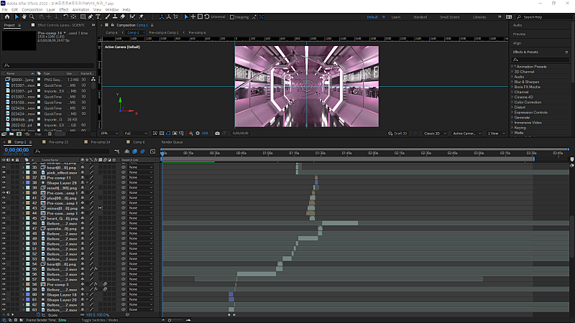Select the Puppet Pin tool
575x323 pixels.
click(x=141, y=17)
